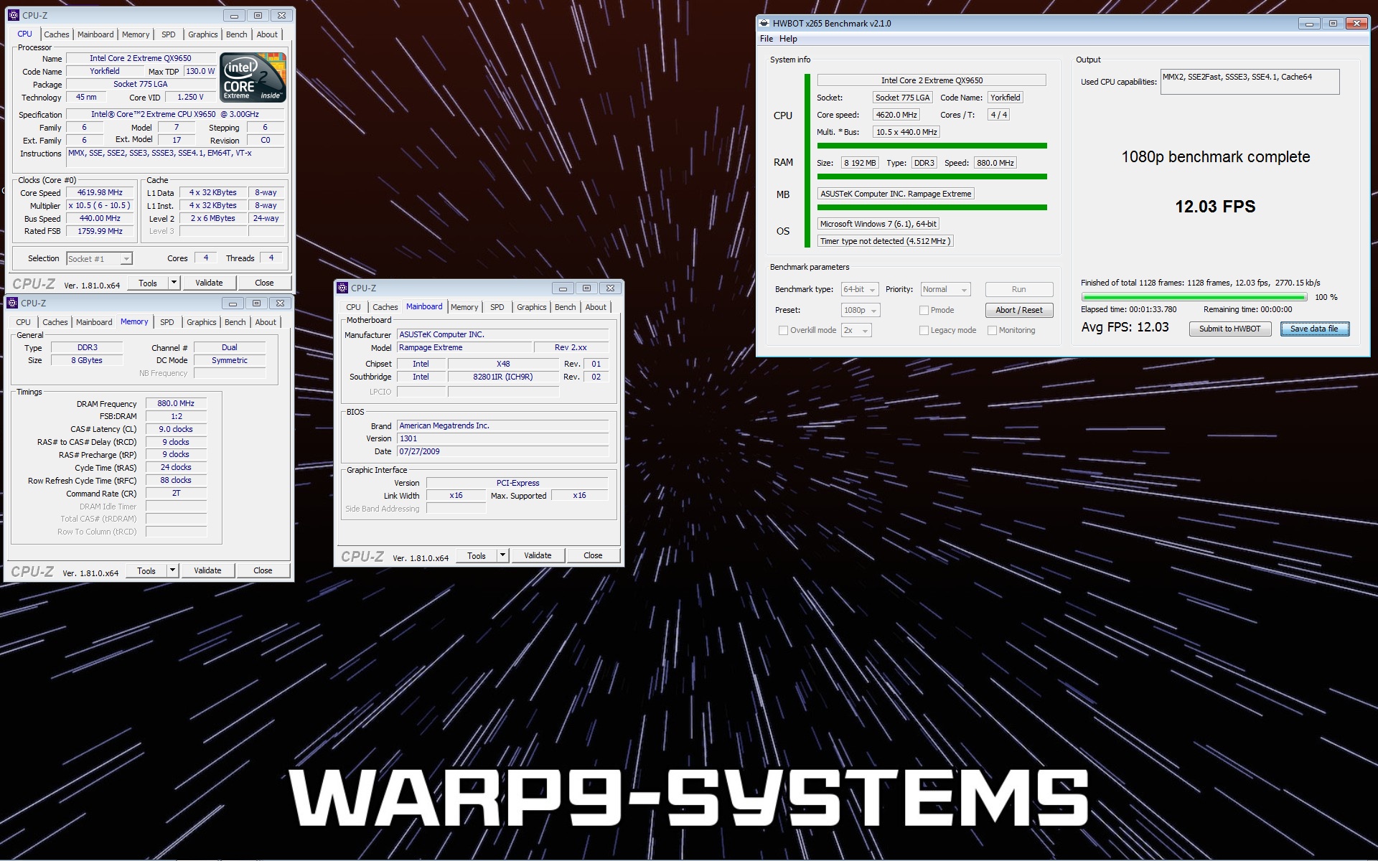Click the green CPU info status bar

932,146
